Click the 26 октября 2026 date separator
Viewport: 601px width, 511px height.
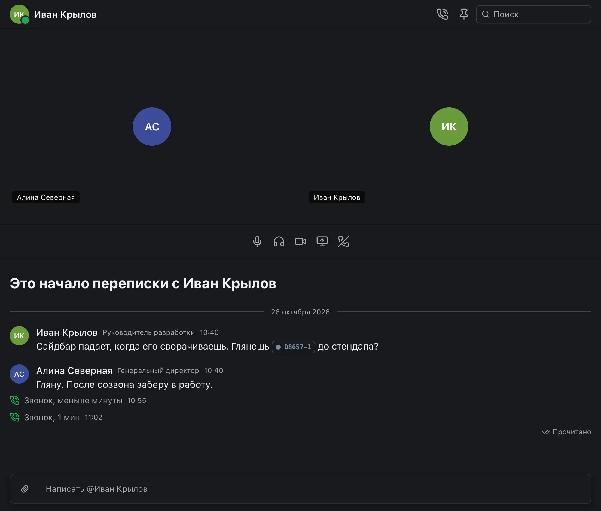pyautogui.click(x=300, y=312)
